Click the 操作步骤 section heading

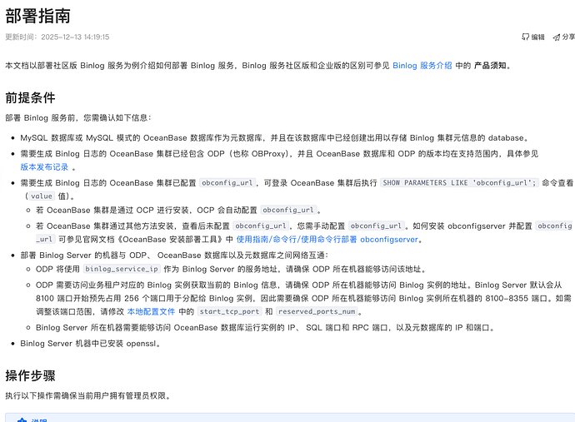coord(30,375)
